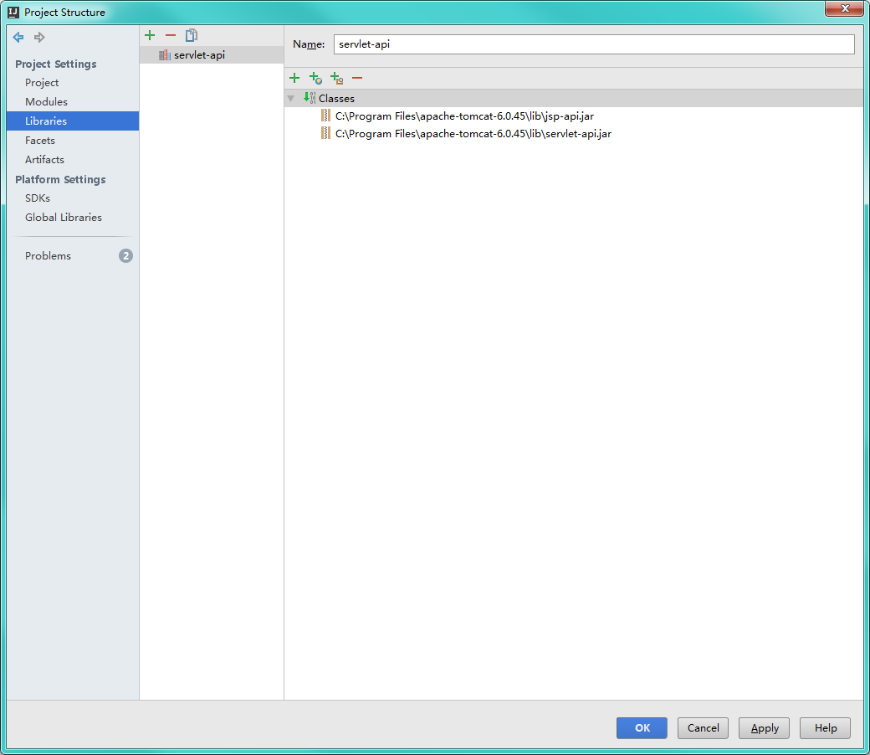Click the servlet-api library bookshelf icon
This screenshot has width=870, height=755.
tap(164, 55)
